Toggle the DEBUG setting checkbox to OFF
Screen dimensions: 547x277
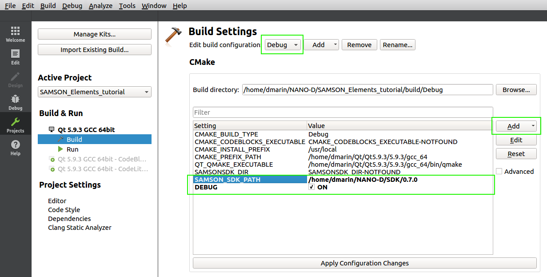(x=311, y=187)
